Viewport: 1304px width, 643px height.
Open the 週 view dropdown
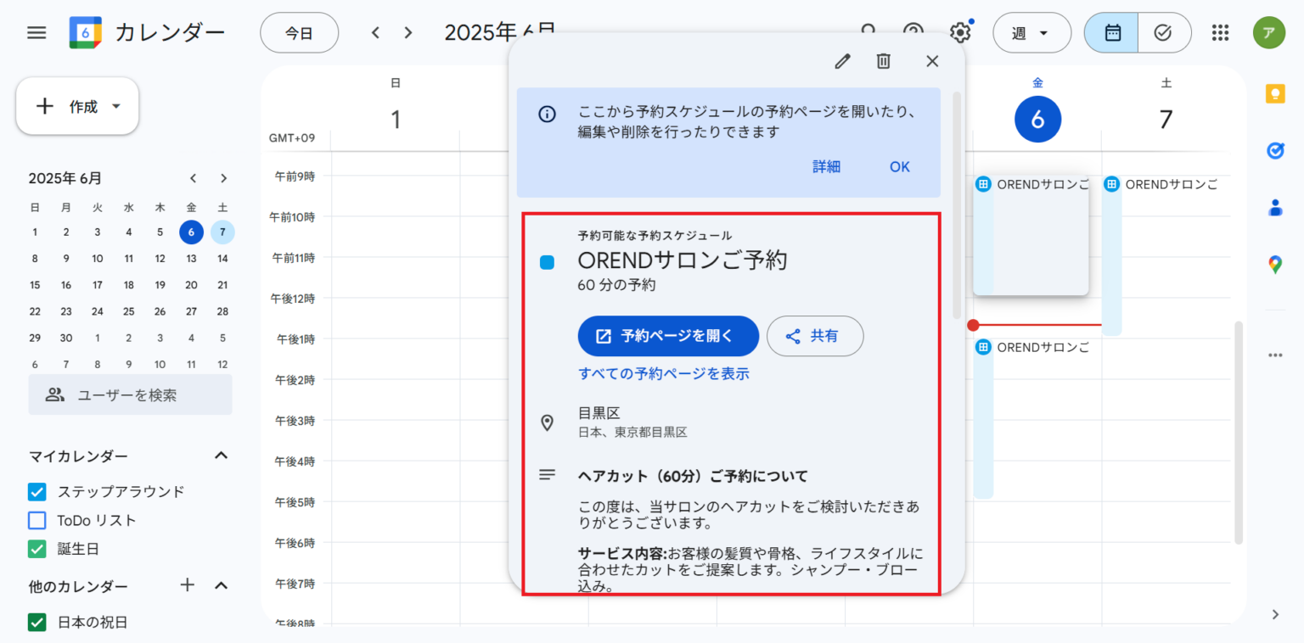pyautogui.click(x=1031, y=32)
